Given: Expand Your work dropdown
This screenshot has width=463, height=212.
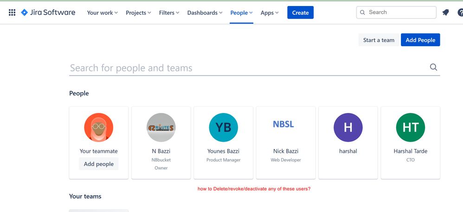Looking at the screenshot, I should [x=103, y=12].
